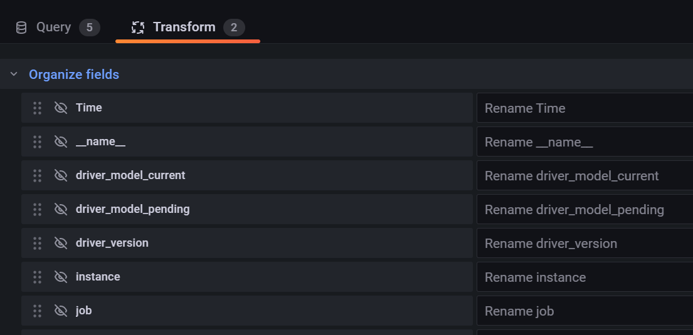Click the drag handle icon for __name__ field
This screenshot has height=335, width=693.
tap(37, 142)
